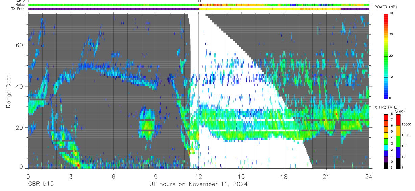Click the Noise color strip above the plot
The width and height of the screenshot is (415, 191).
click(199, 5)
